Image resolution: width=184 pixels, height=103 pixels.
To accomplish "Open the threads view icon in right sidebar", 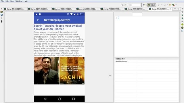I will [182, 12].
